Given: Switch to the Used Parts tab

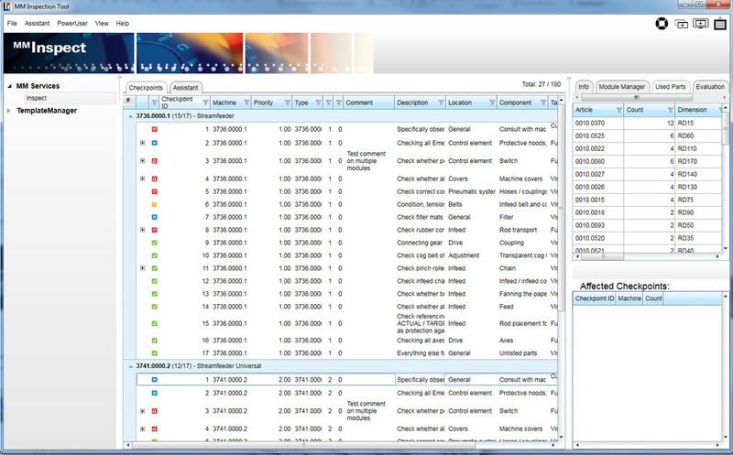Looking at the screenshot, I should pyautogui.click(x=671, y=87).
